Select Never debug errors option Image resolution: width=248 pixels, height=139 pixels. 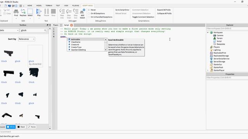(89, 10)
